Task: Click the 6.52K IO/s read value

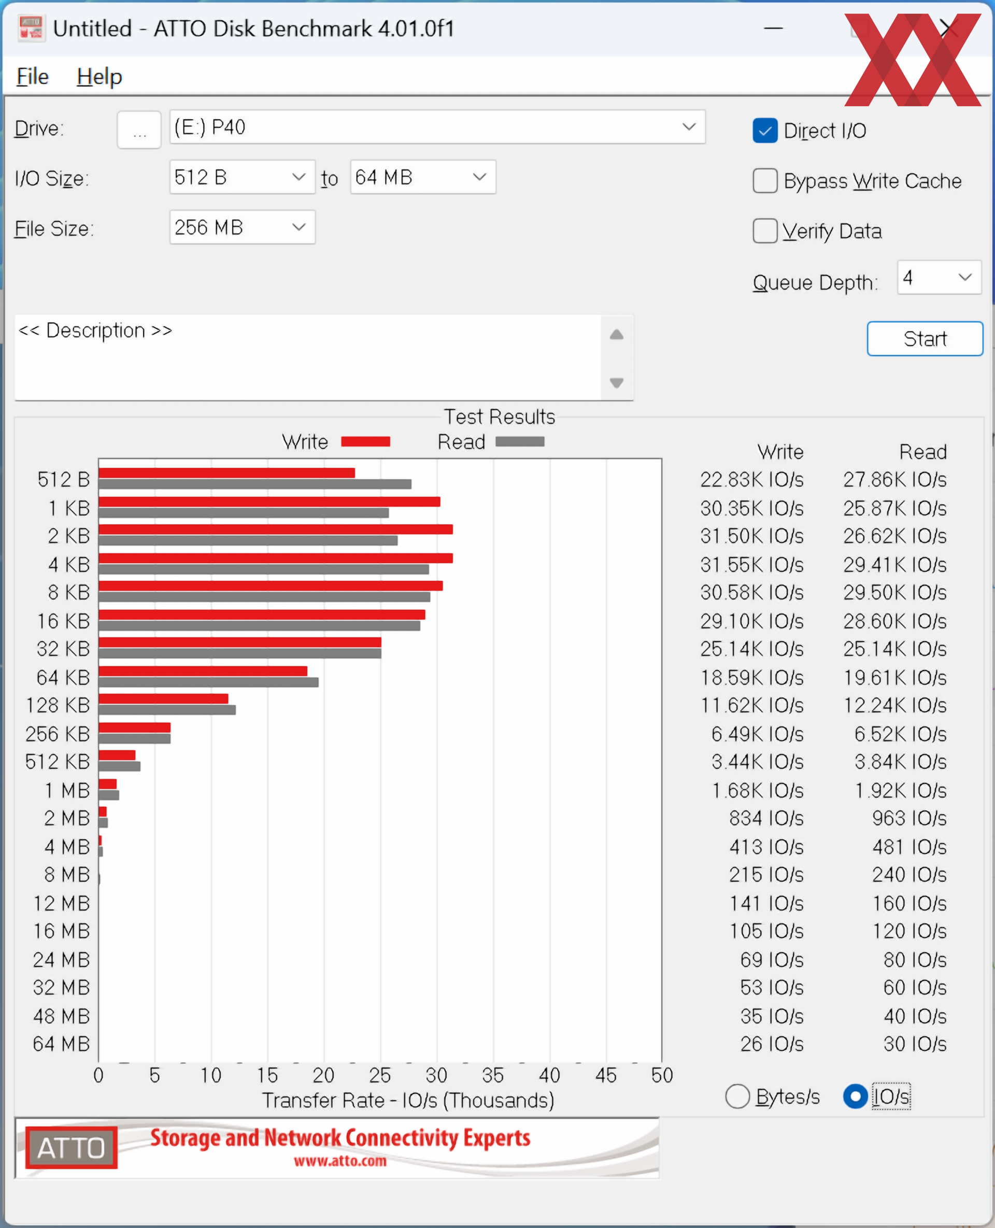Action: [x=900, y=734]
